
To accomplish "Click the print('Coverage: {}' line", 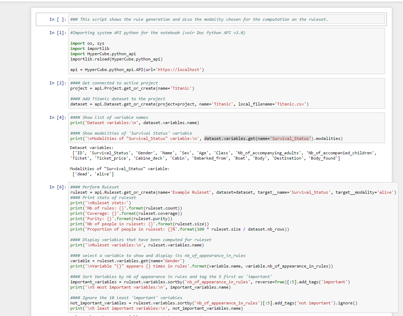I will [x=126, y=213].
